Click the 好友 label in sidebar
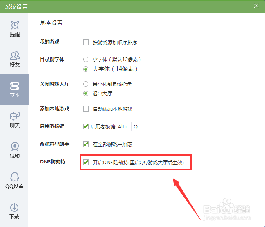The height and width of the screenshot is (227, 265). pos(15,65)
